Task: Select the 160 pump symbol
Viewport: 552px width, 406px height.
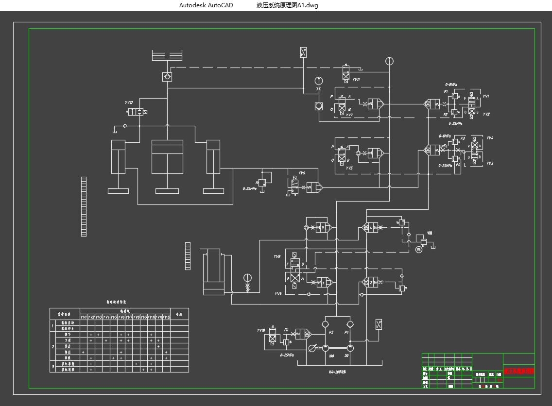Action: tap(326, 347)
